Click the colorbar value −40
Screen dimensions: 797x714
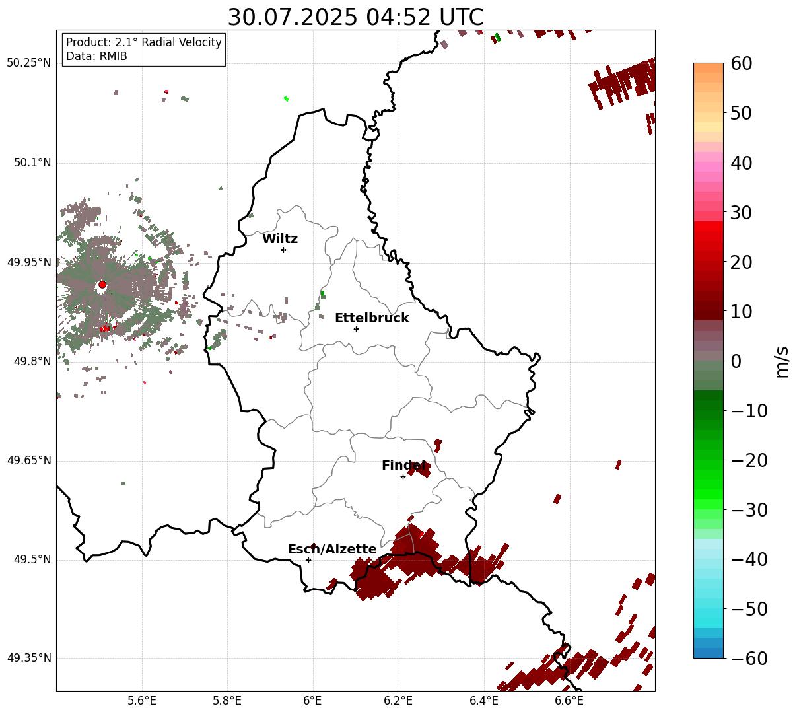(749, 559)
